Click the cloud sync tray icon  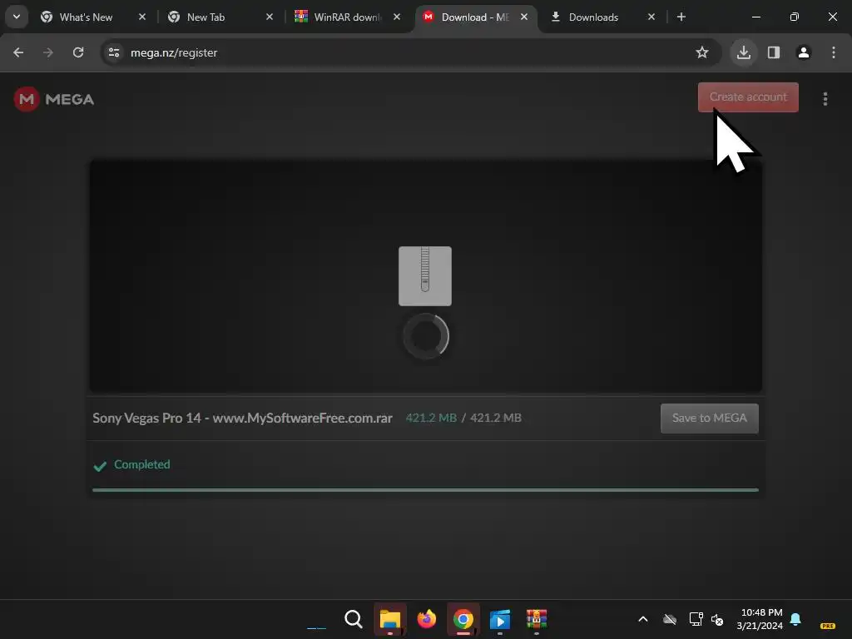click(x=670, y=619)
